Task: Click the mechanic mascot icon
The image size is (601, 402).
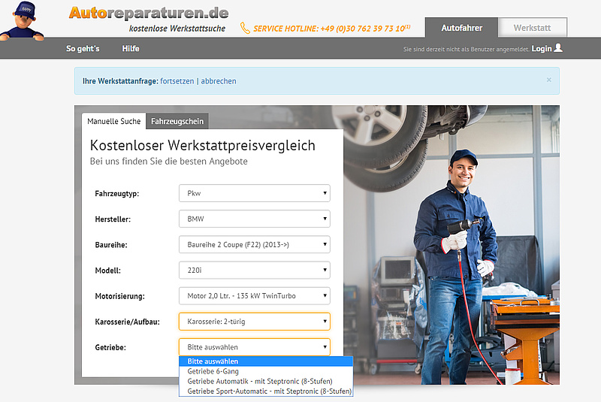Action: (x=22, y=21)
